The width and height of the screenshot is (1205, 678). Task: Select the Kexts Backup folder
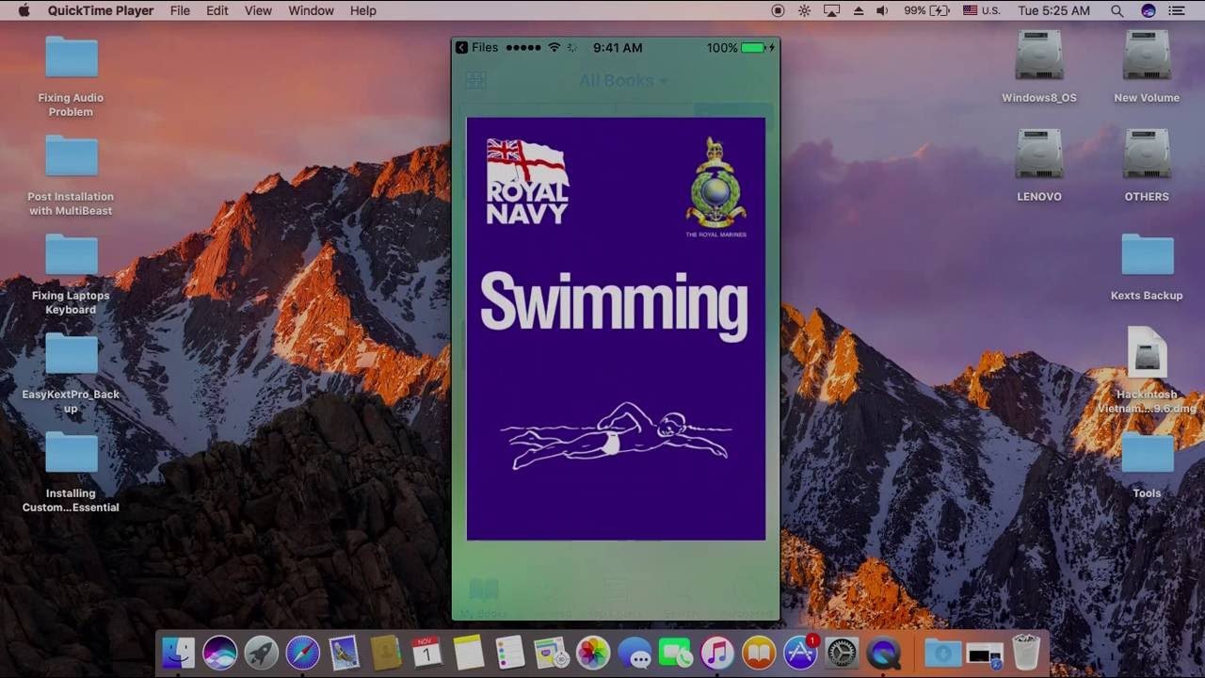point(1147,267)
